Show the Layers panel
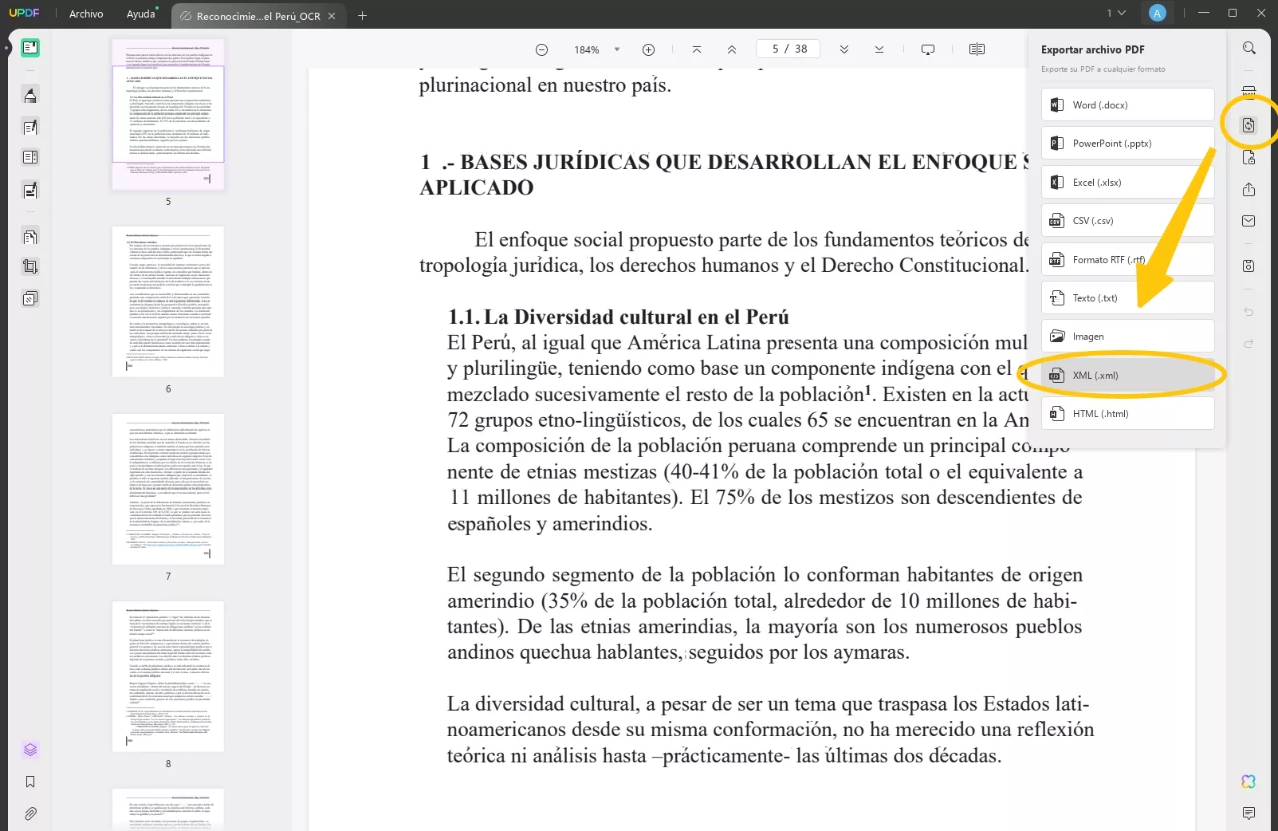 click(30, 750)
